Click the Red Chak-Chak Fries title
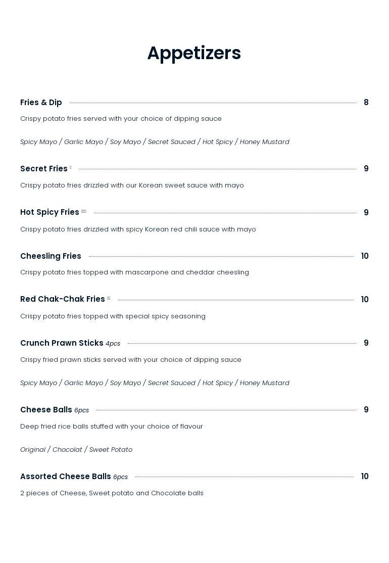The height and width of the screenshot is (563, 389). click(63, 299)
